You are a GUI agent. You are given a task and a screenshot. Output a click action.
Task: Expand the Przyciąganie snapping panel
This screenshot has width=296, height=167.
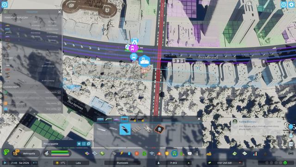[67, 144]
